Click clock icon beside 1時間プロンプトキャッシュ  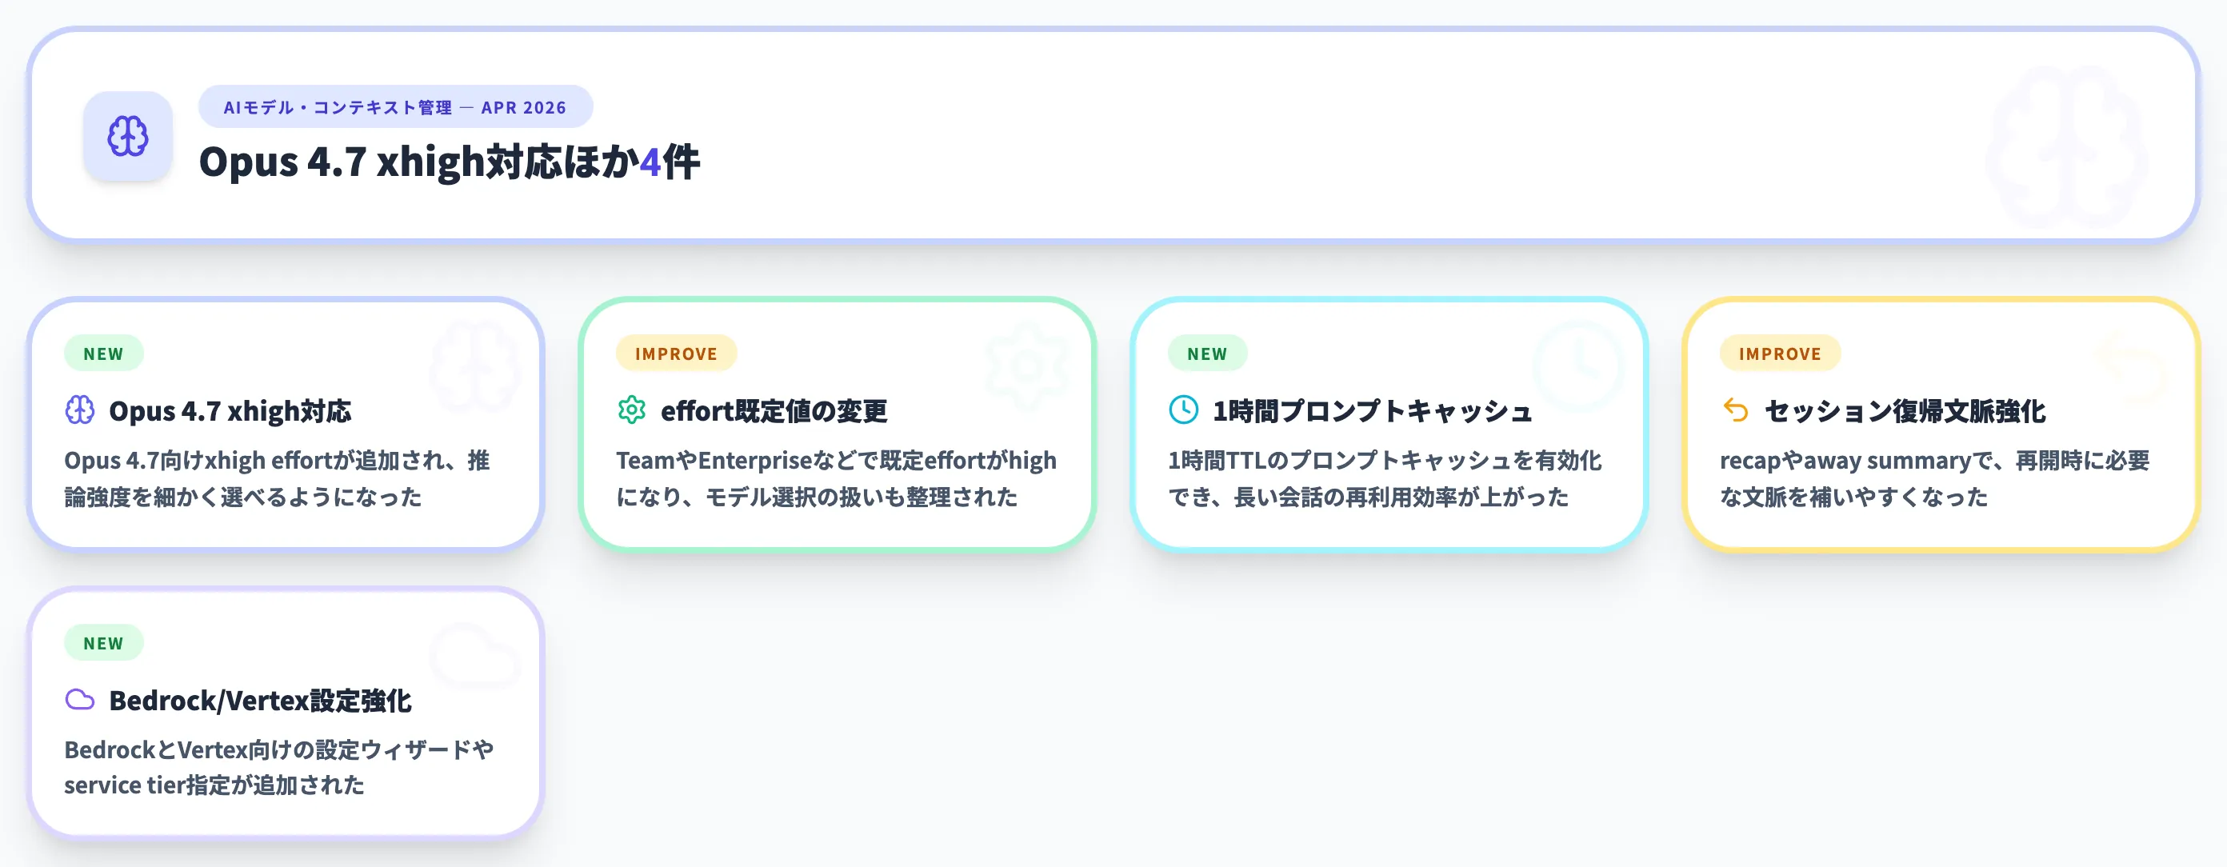click(1184, 410)
